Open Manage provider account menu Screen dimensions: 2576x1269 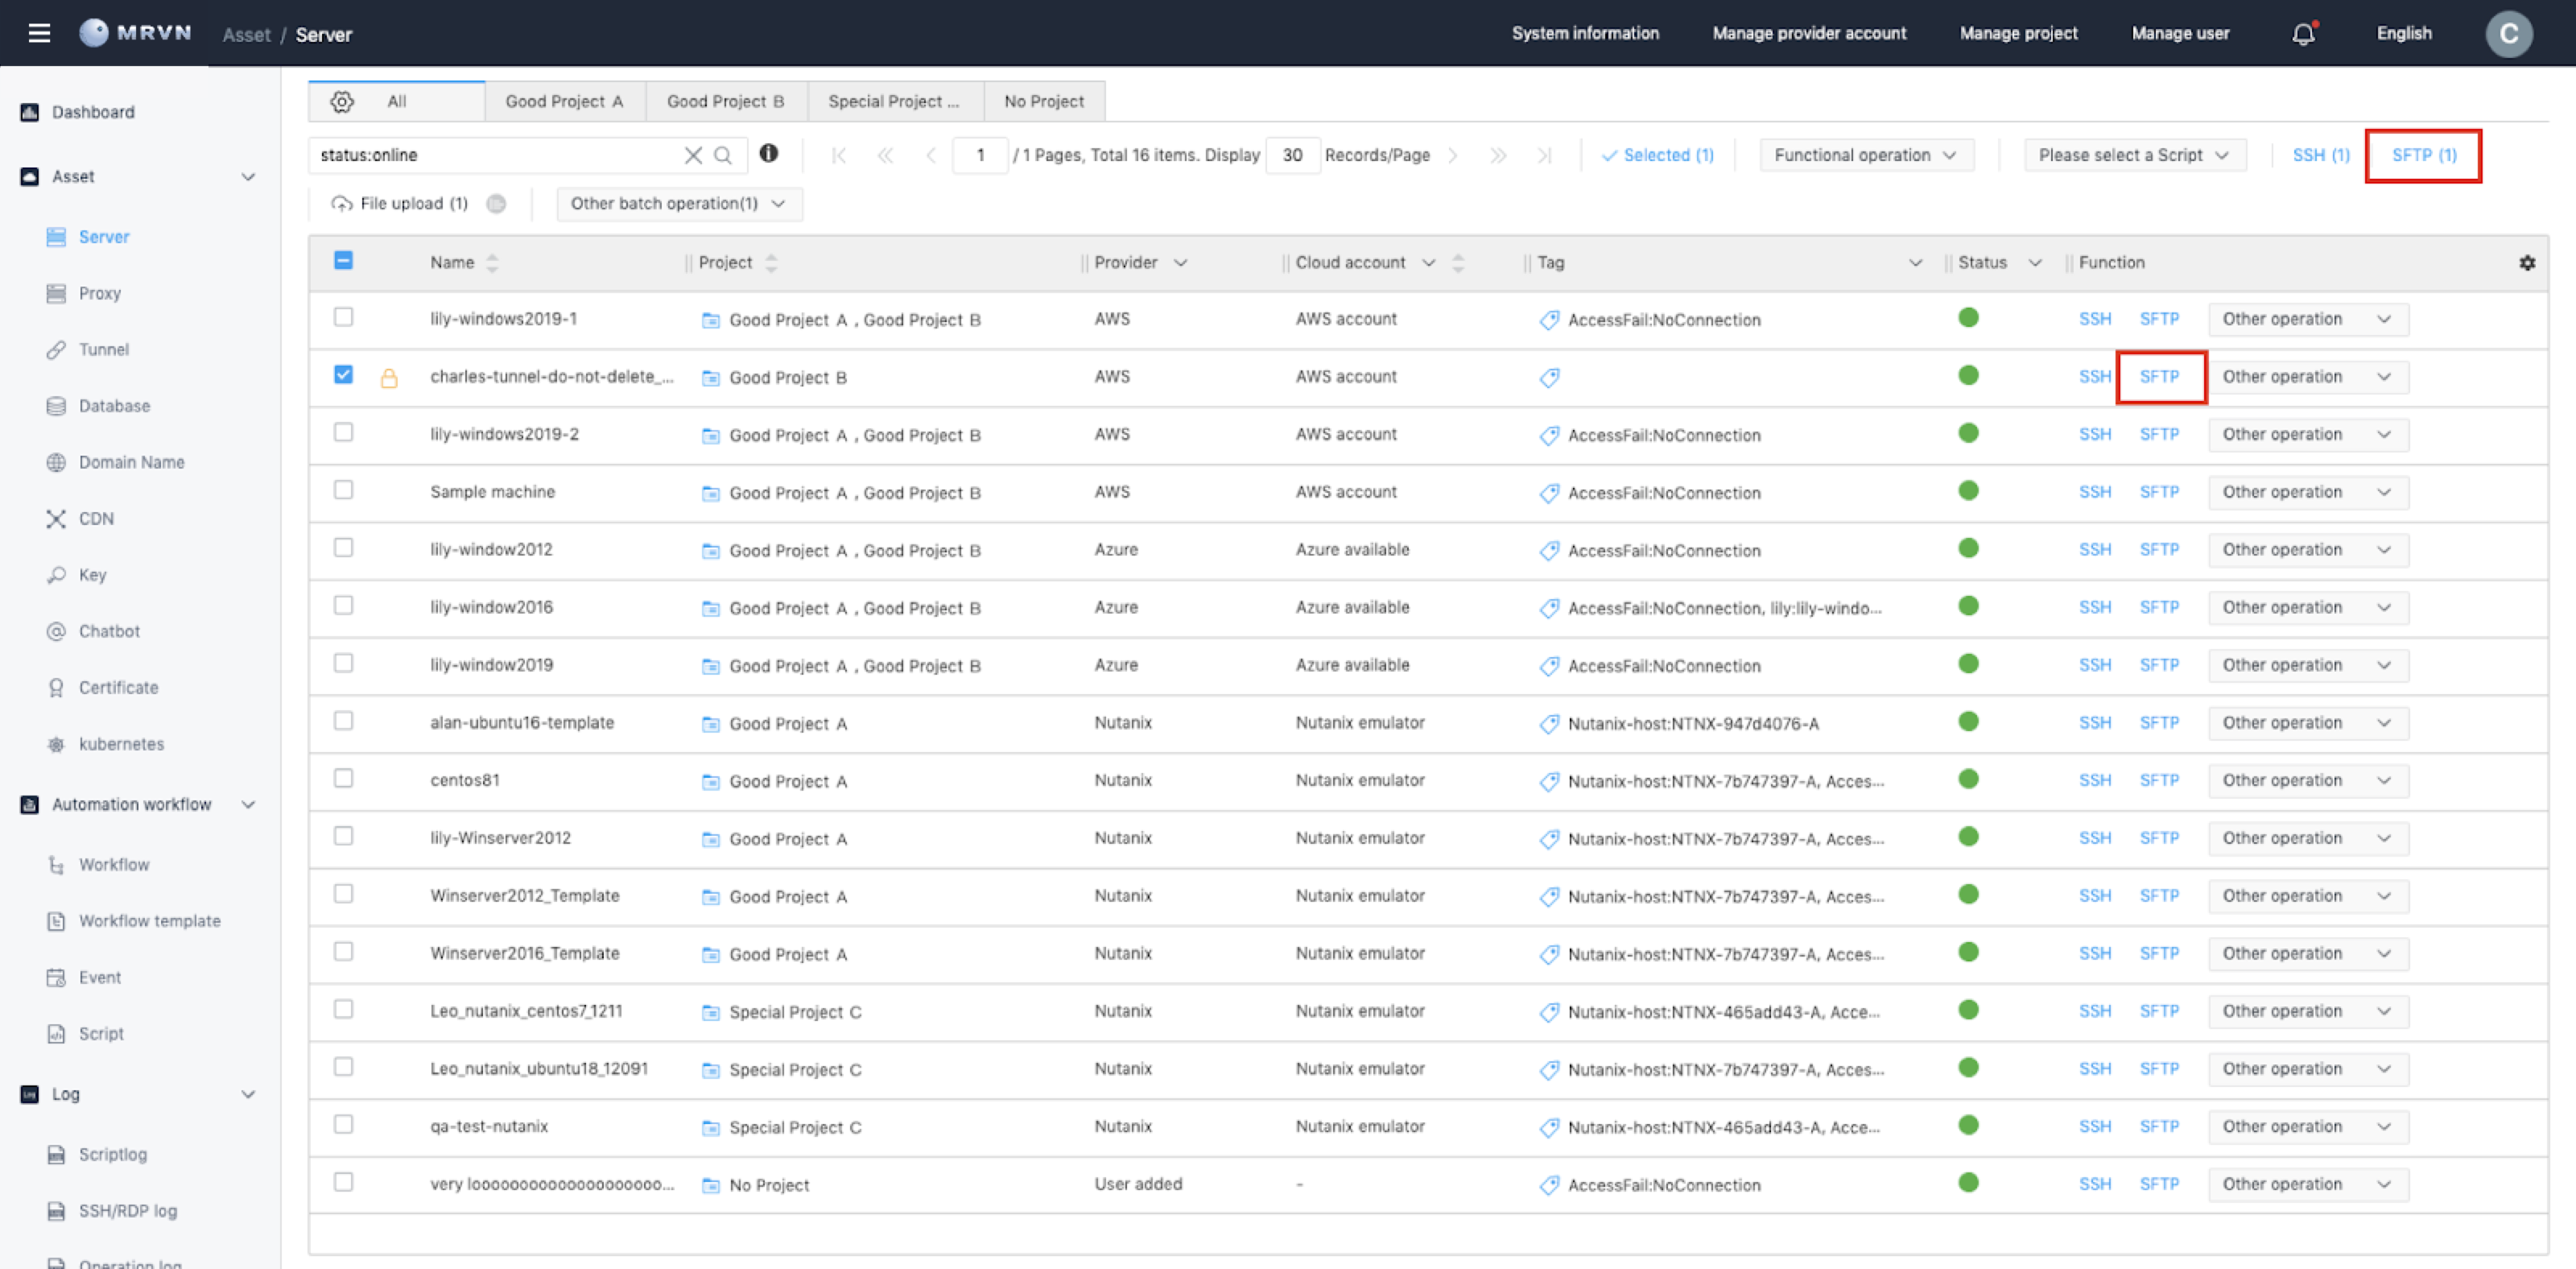(1808, 33)
